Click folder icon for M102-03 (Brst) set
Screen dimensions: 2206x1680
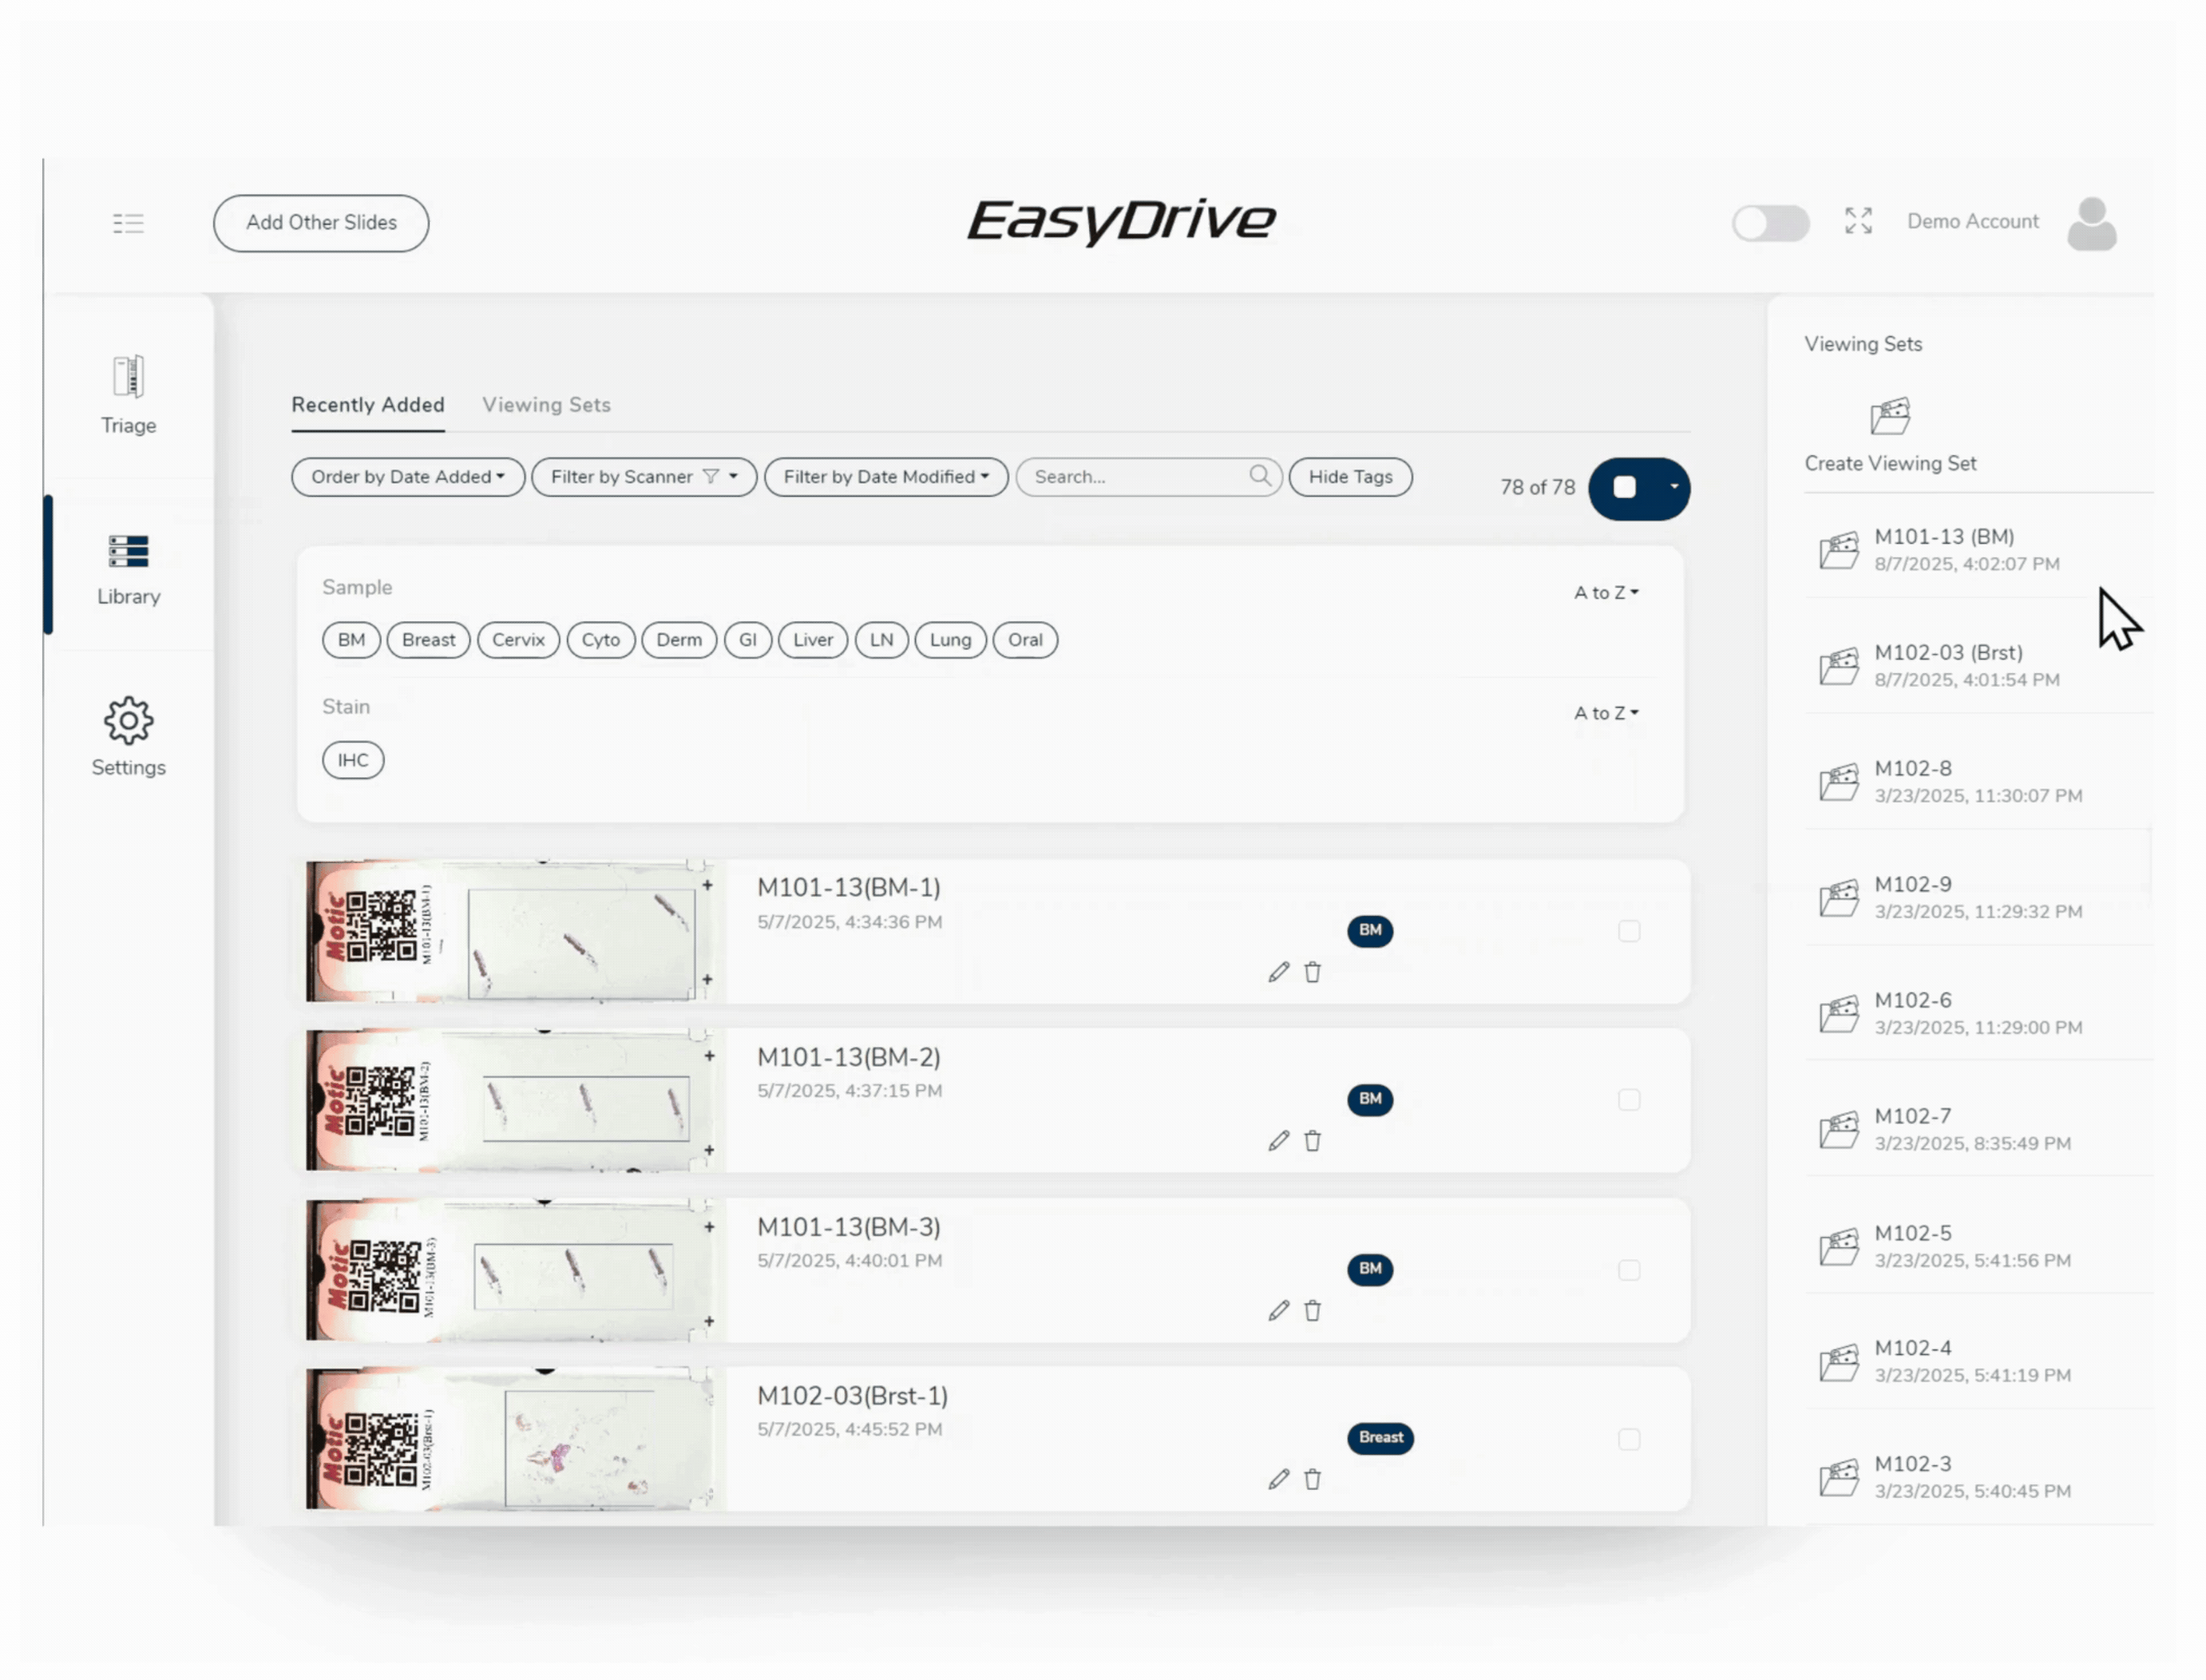1838,666
